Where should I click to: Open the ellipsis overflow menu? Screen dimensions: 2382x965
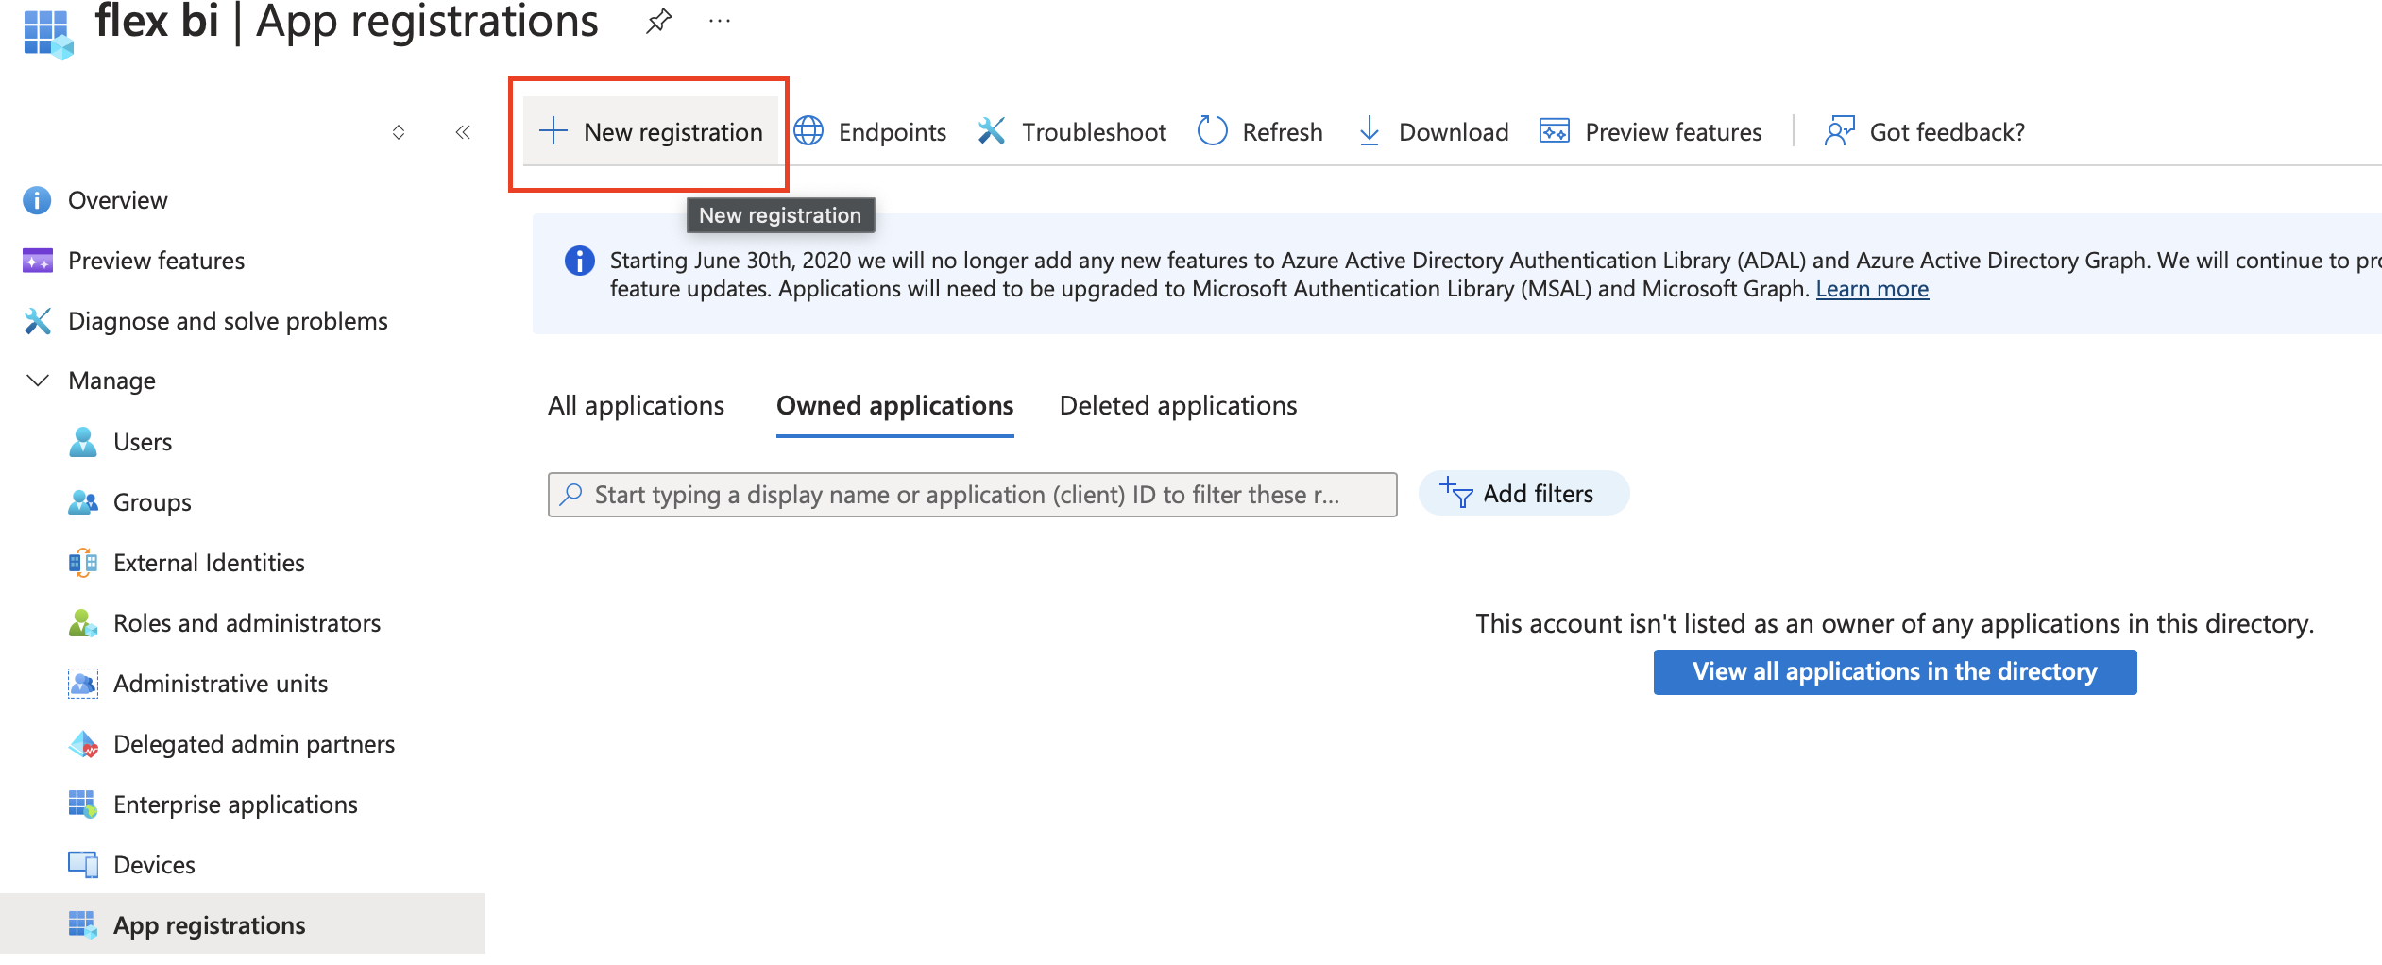point(719,21)
